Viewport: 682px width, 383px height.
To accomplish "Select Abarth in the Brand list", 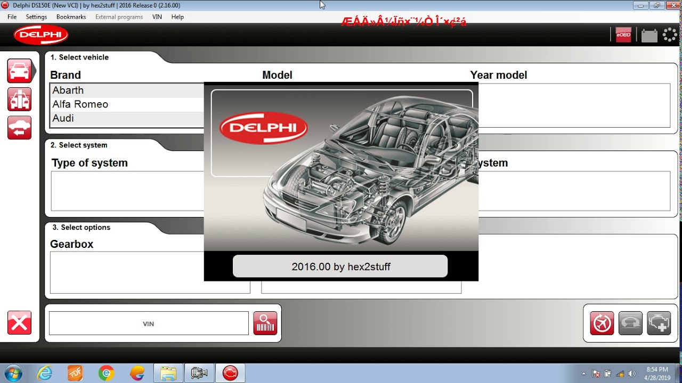I will click(x=127, y=90).
